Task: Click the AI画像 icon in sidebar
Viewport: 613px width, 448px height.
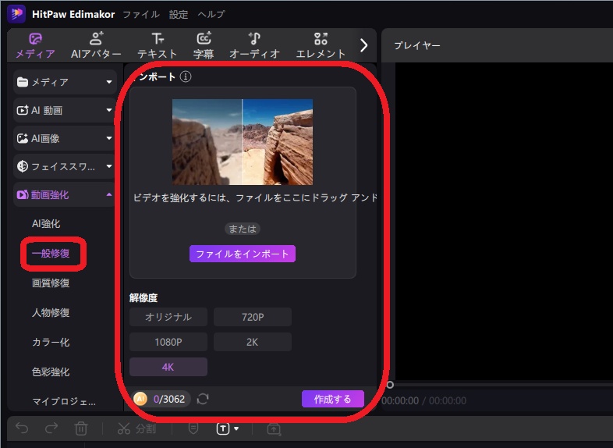Action: (23, 138)
